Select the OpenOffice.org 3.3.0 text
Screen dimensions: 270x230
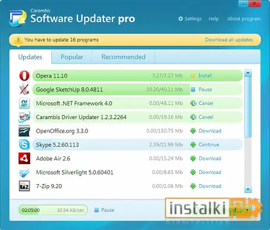pos(62,131)
